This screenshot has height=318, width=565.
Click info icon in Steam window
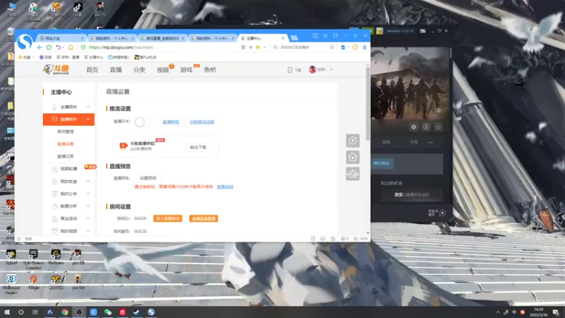426,127
